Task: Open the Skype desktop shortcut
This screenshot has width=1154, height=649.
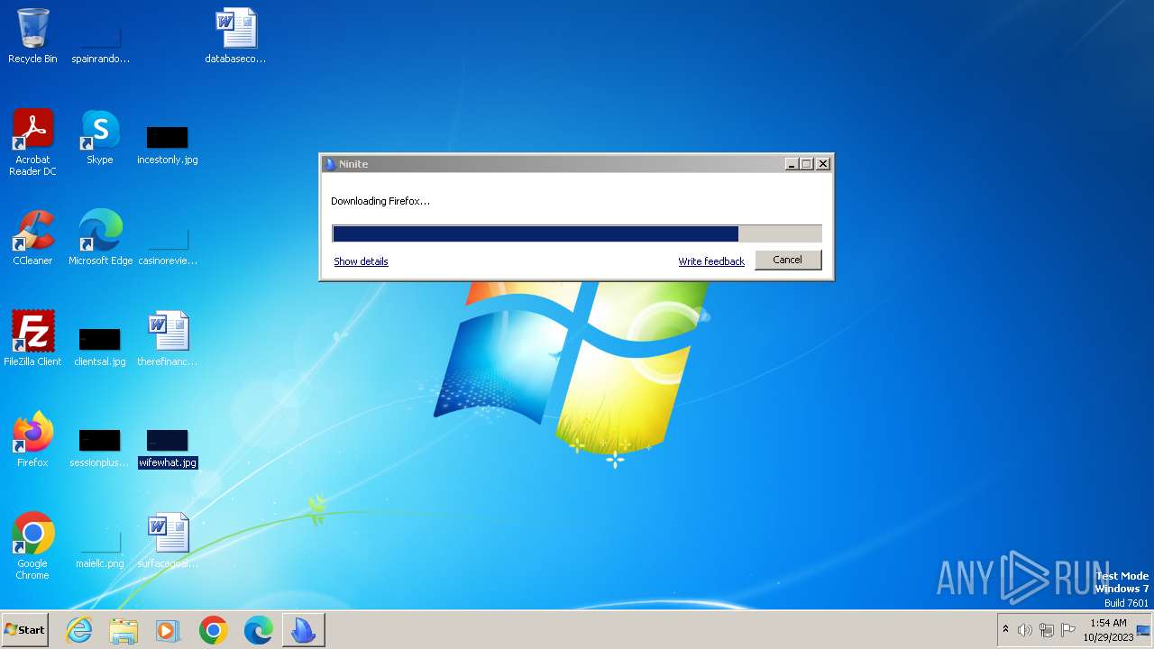Action: [x=100, y=137]
